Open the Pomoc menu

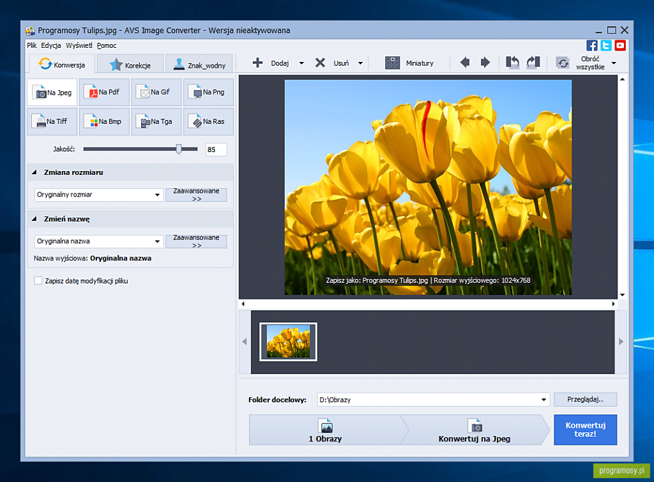click(107, 45)
